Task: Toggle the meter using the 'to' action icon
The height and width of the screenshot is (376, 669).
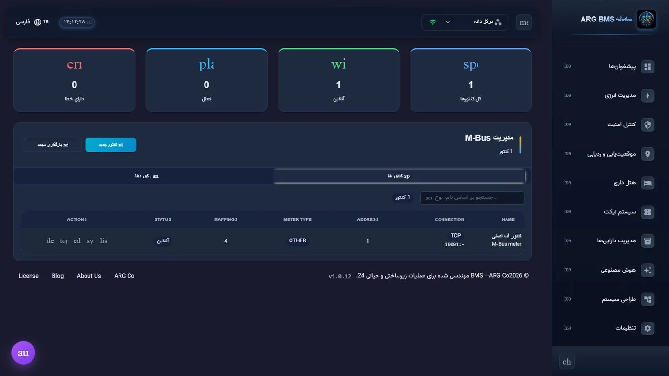Action: [64, 241]
